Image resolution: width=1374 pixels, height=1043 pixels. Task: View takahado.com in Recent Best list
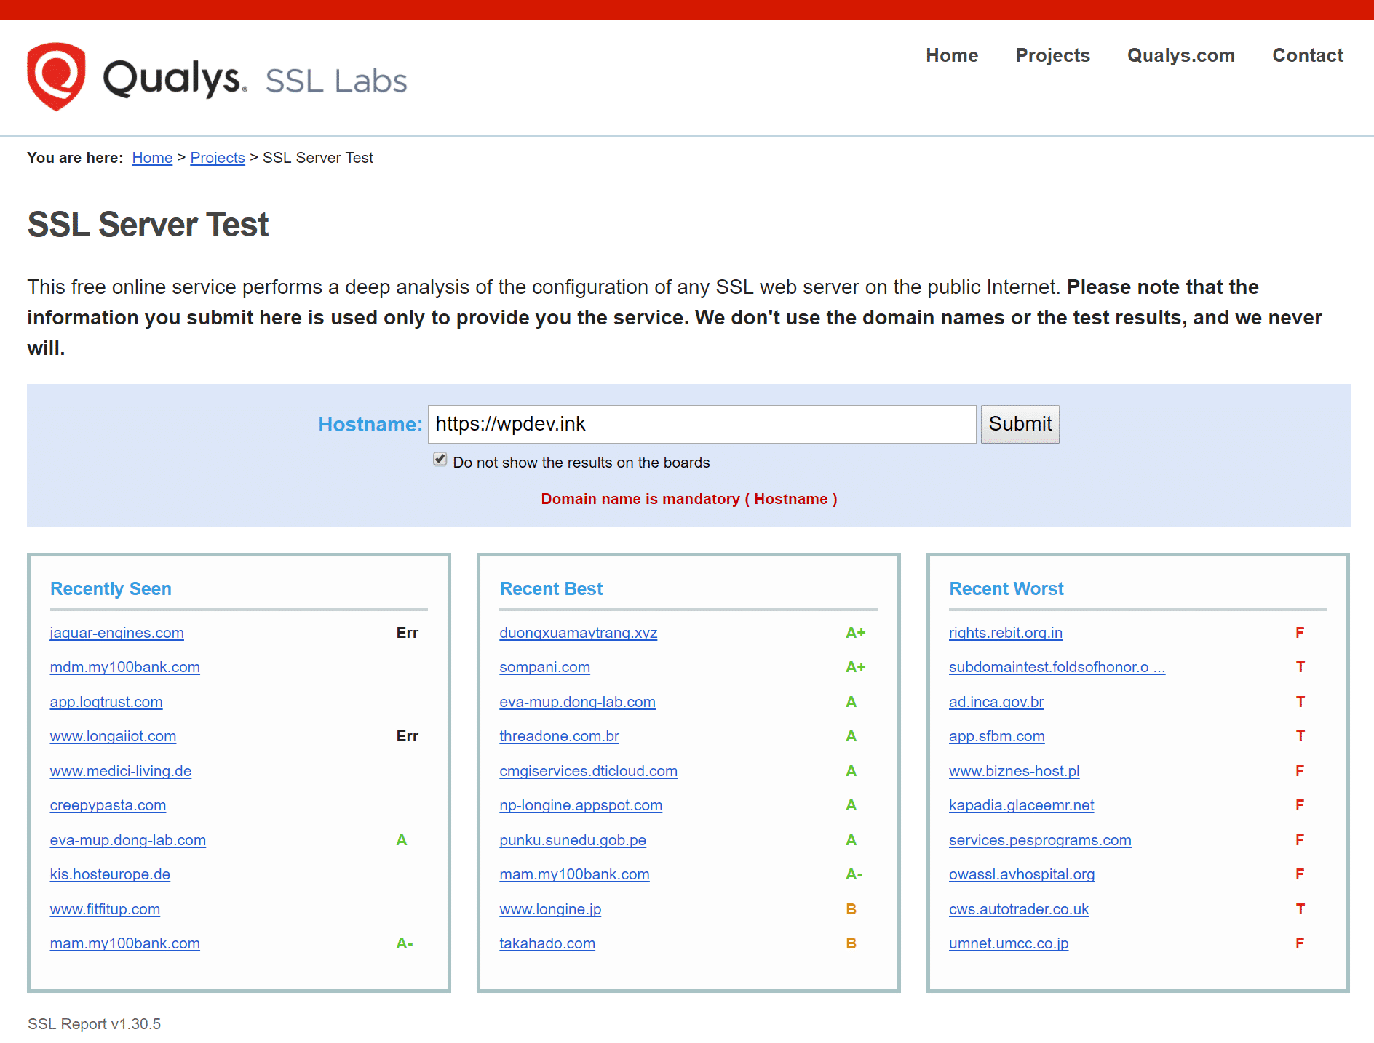click(547, 943)
